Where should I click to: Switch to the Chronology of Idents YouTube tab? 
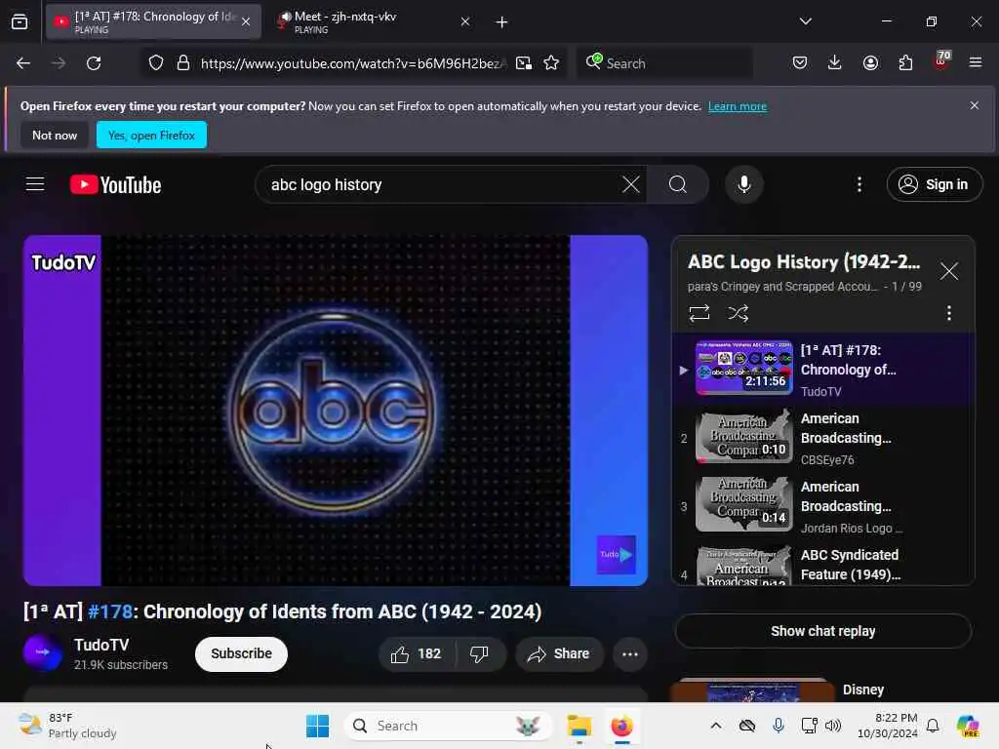coord(153,22)
